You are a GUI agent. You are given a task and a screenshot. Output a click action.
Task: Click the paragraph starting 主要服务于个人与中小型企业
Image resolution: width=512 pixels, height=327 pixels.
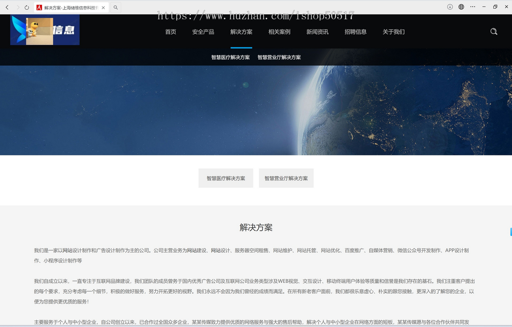(x=252, y=322)
